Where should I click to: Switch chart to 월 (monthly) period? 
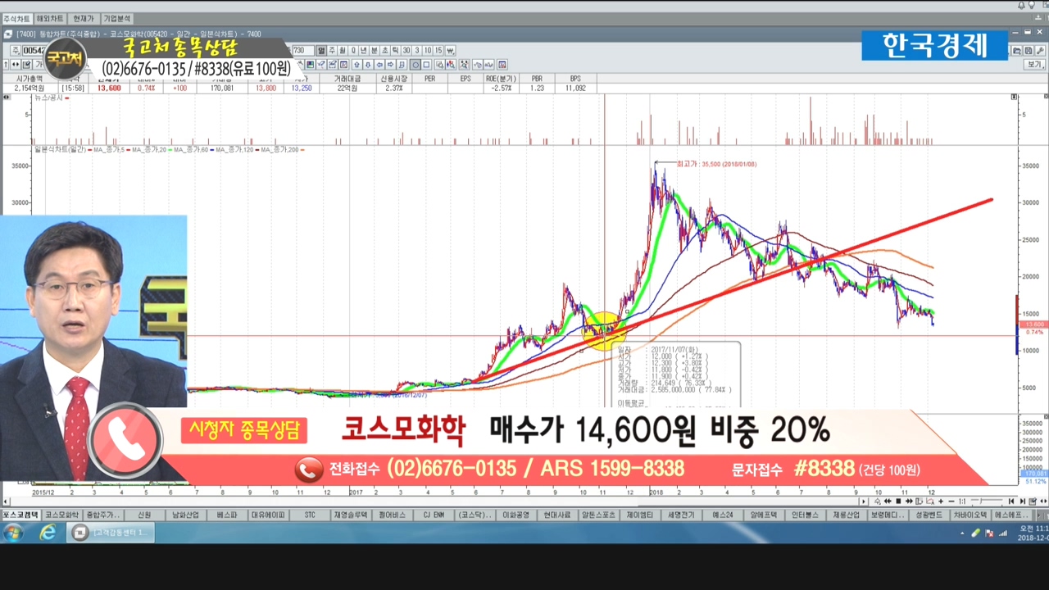tap(343, 51)
